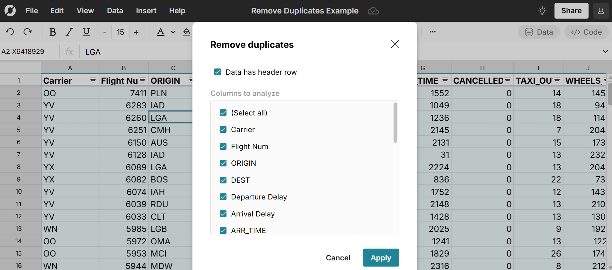Uncheck the Data has header row checkbox
Screen dimensions: 612x270
[x=218, y=72]
